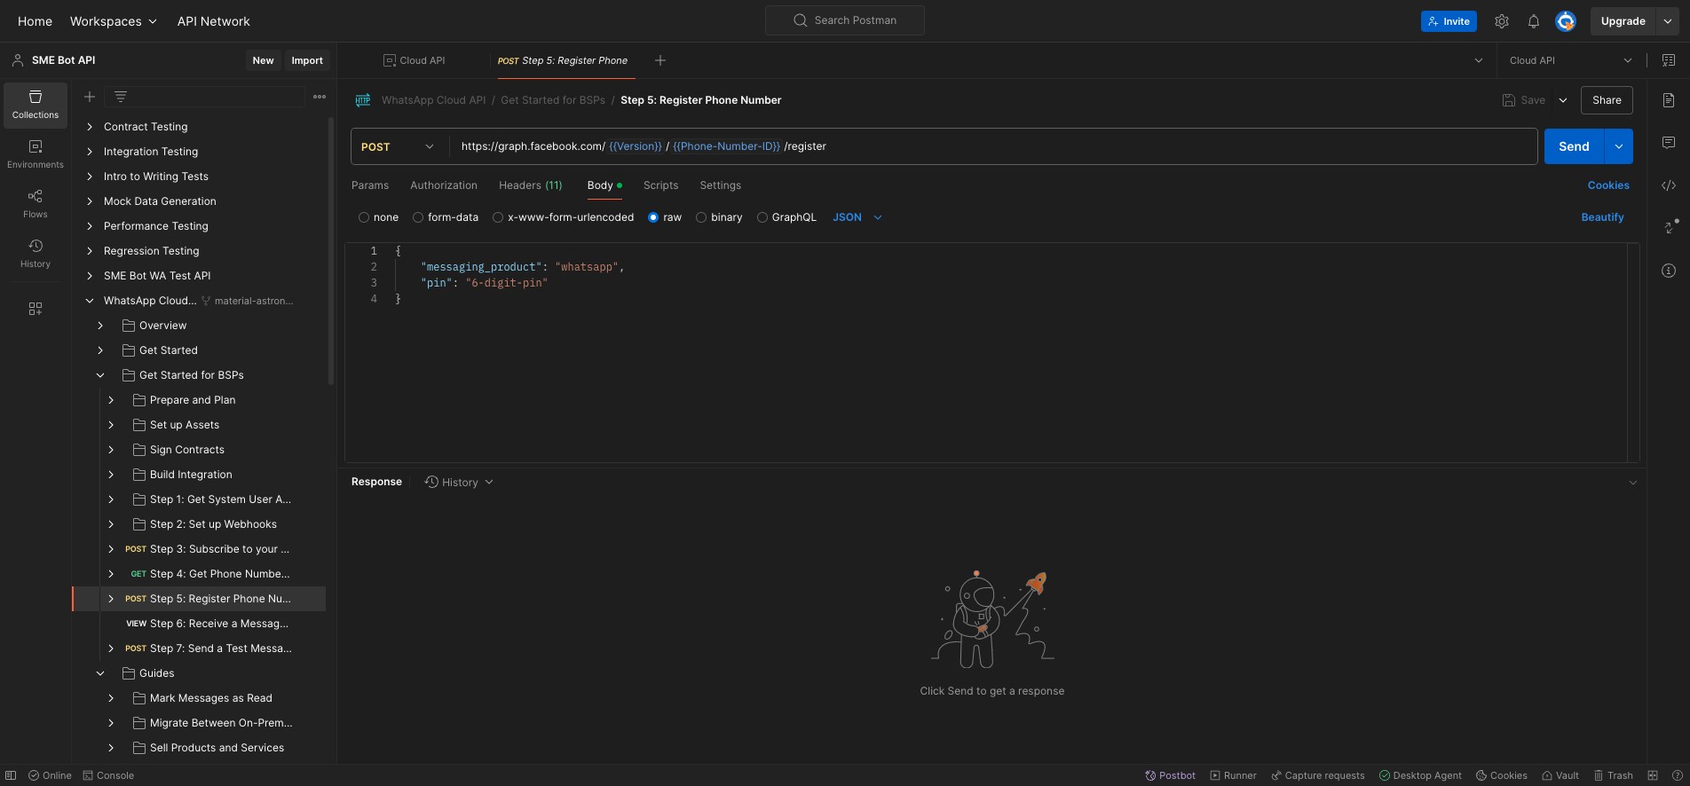Screen dimensions: 1690x786
Task: Switch to the Settings tab
Action: point(720,185)
